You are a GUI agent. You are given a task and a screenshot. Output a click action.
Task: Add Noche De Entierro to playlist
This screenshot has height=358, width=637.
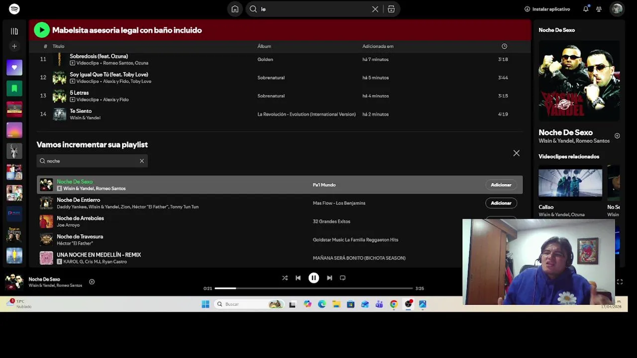(x=501, y=203)
